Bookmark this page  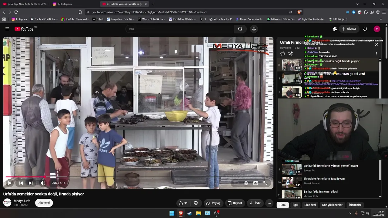click(80, 12)
